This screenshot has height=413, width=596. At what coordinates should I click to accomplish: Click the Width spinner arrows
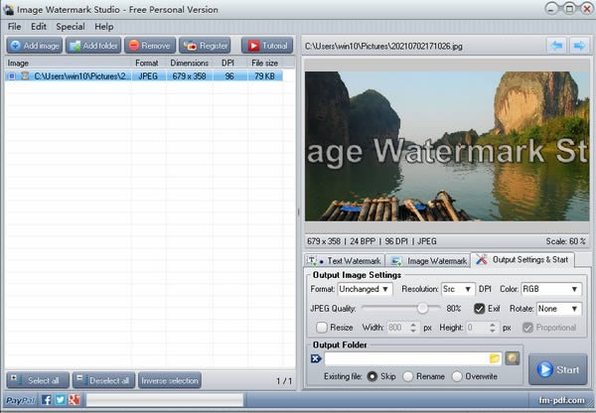pyautogui.click(x=413, y=328)
